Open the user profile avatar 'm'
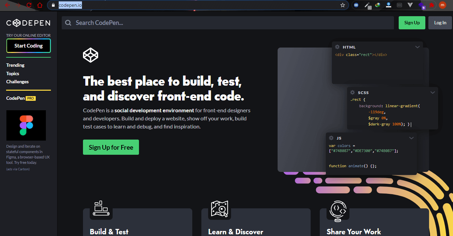 point(443,5)
